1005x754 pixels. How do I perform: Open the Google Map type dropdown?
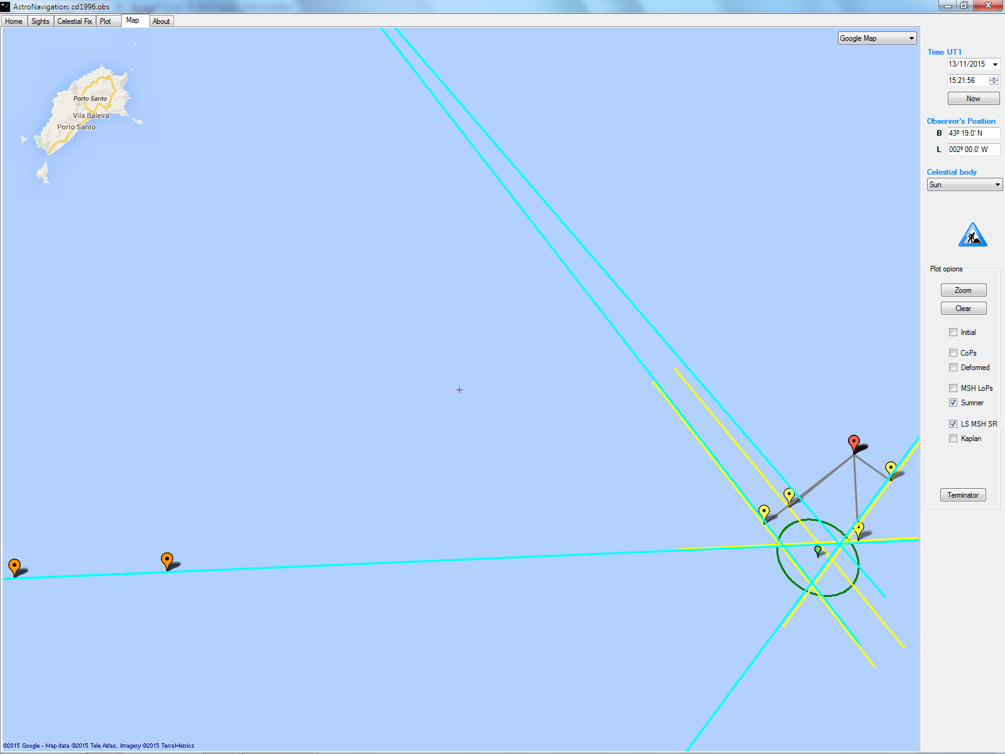877,38
